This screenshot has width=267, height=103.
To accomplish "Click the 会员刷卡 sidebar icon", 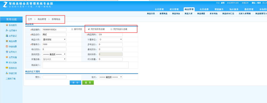I will click(x=7, y=30).
